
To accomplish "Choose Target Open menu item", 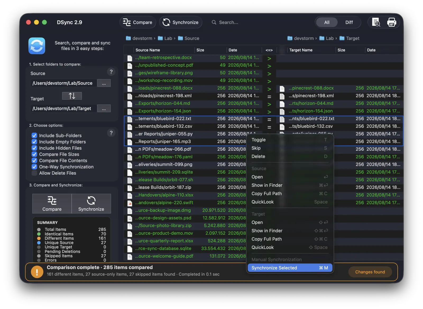I will tap(290, 223).
